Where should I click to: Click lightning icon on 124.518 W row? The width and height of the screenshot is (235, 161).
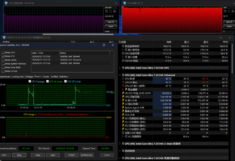pos(123,100)
